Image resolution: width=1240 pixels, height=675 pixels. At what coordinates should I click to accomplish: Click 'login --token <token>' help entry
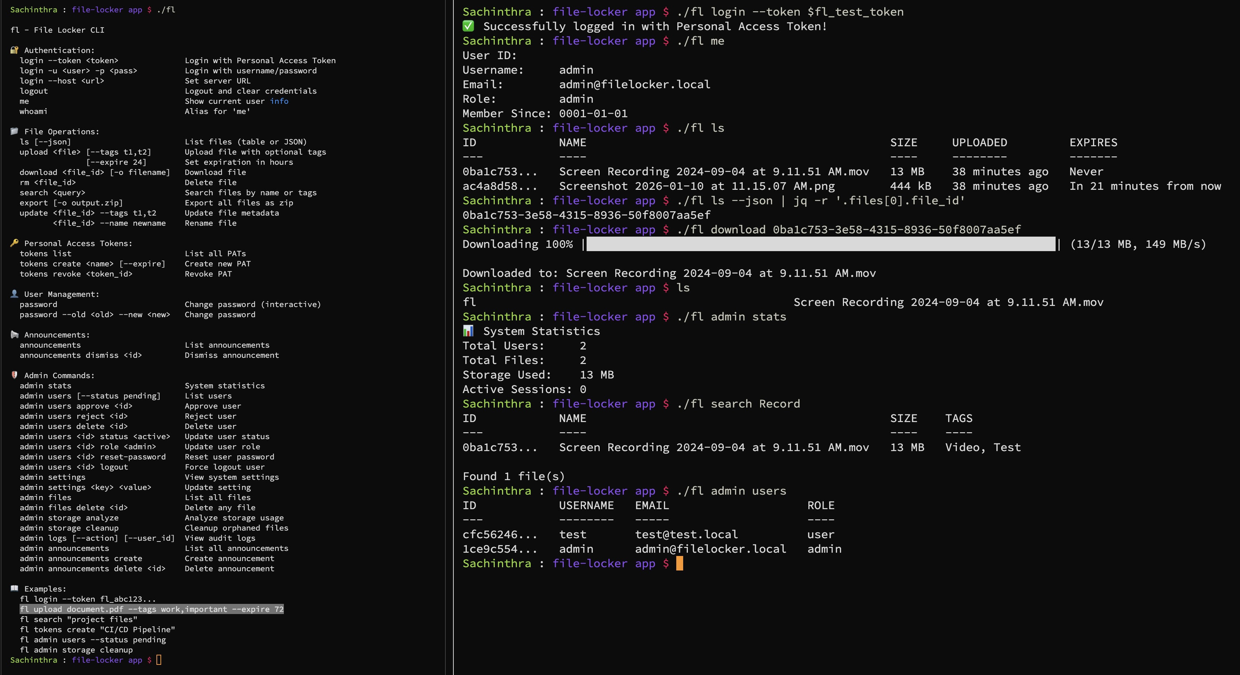[69, 60]
